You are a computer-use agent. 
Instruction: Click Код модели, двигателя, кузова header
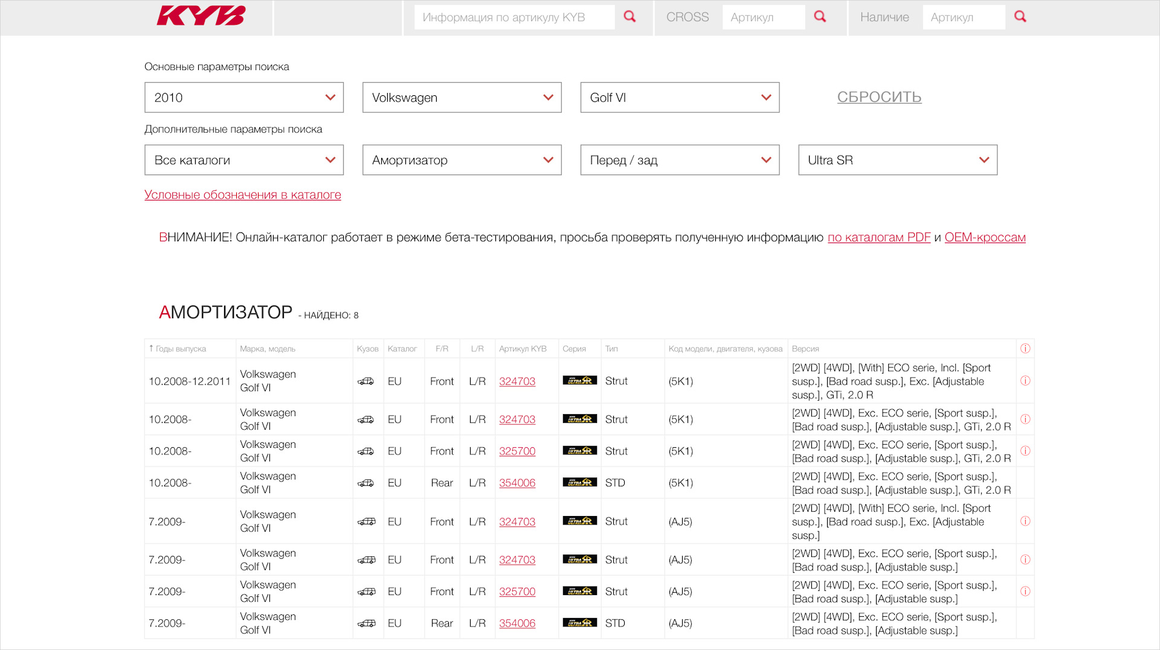click(x=725, y=349)
